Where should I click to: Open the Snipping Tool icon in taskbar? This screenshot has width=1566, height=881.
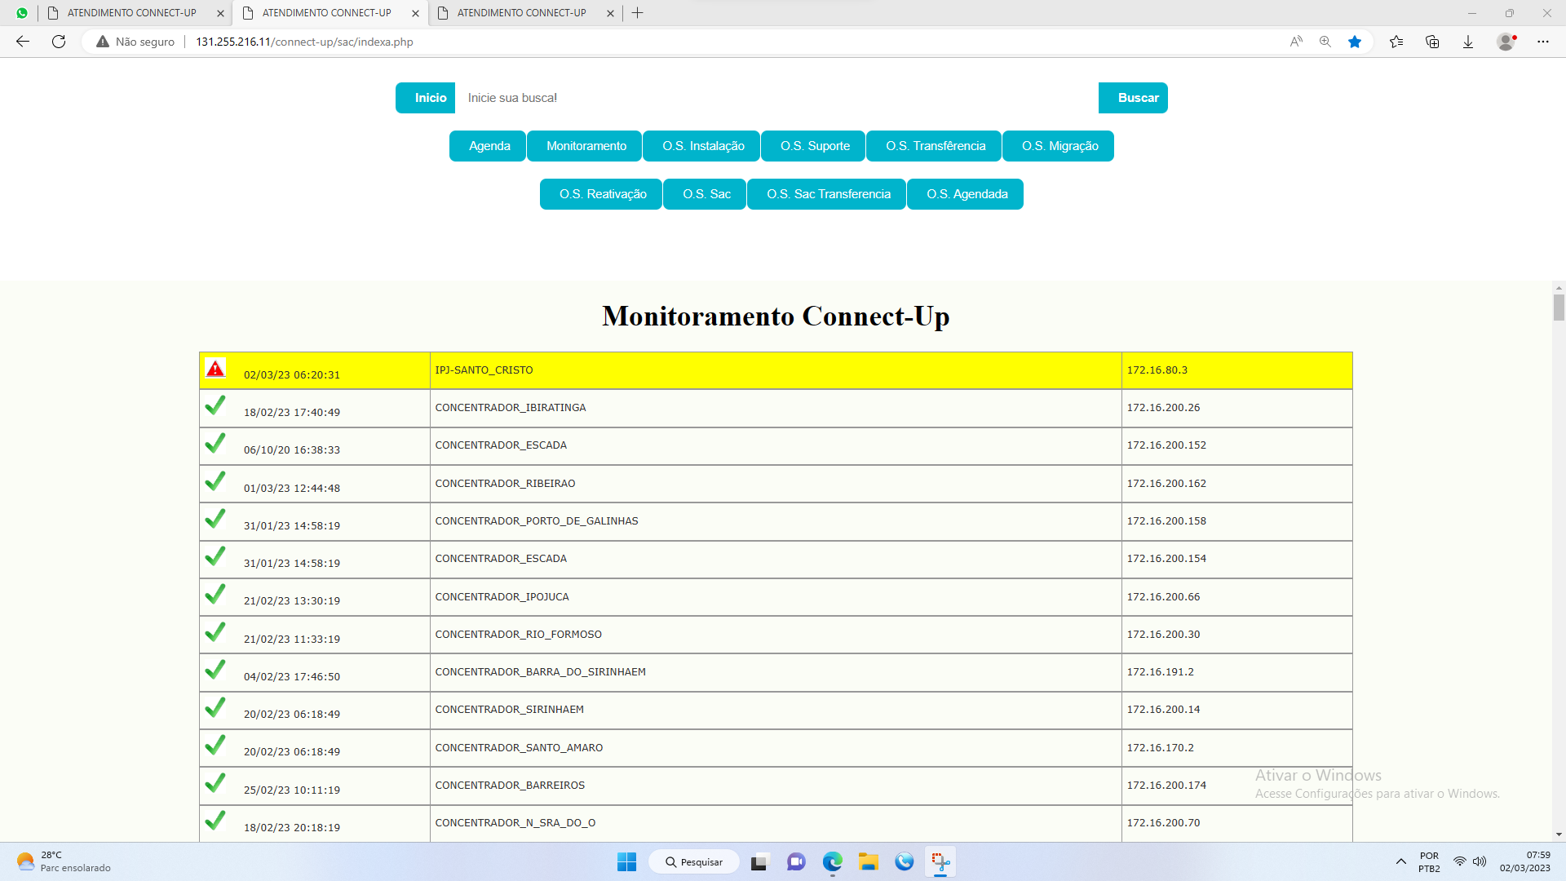(x=940, y=861)
